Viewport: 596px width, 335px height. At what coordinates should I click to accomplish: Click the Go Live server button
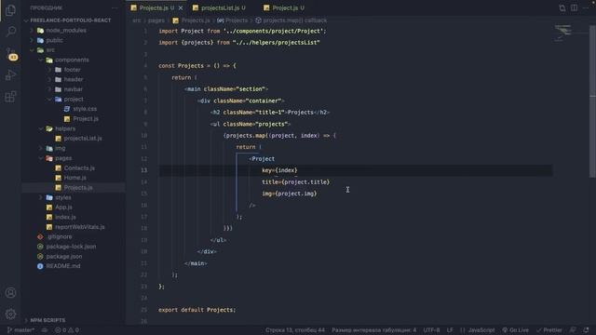point(515,330)
